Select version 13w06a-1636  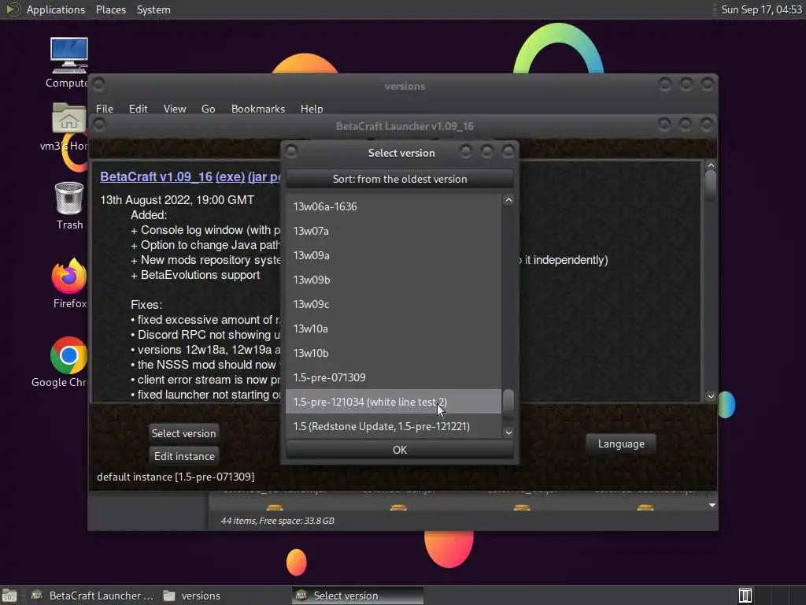(x=394, y=206)
